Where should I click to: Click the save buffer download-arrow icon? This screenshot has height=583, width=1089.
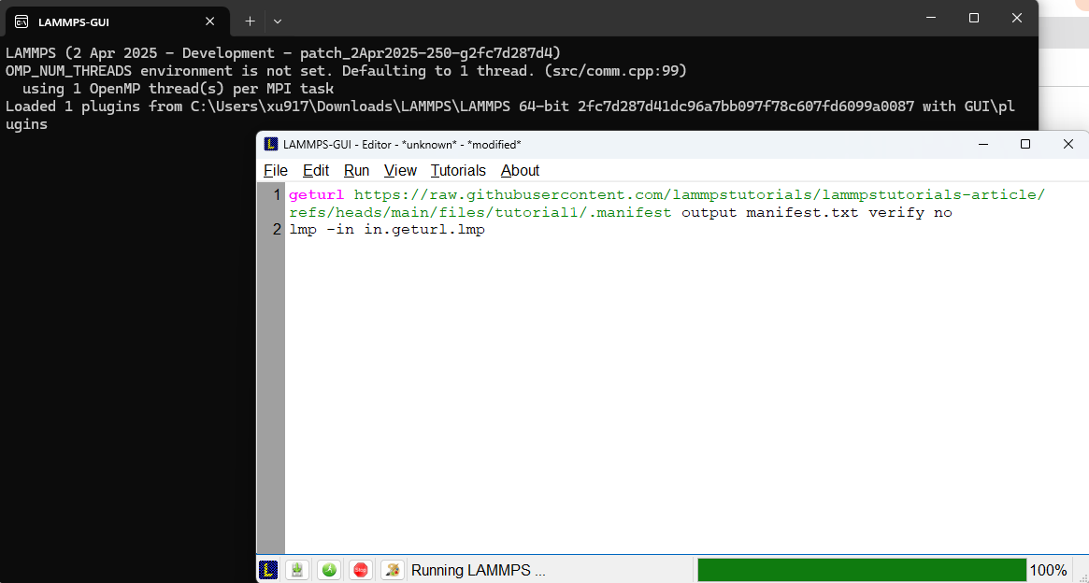(x=297, y=570)
